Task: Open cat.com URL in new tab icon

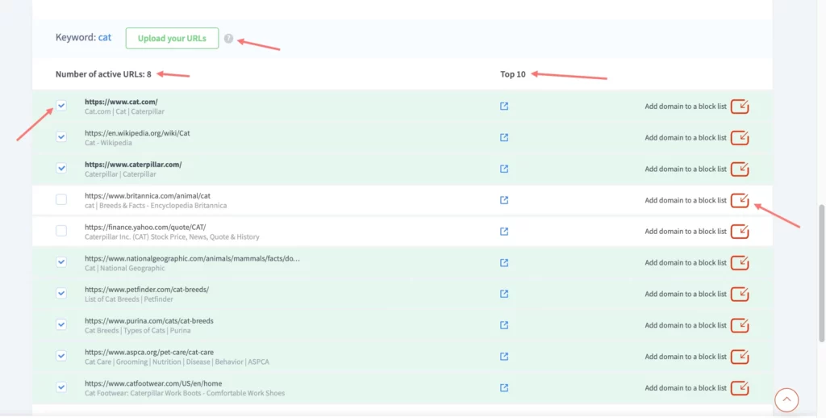Action: pos(504,106)
